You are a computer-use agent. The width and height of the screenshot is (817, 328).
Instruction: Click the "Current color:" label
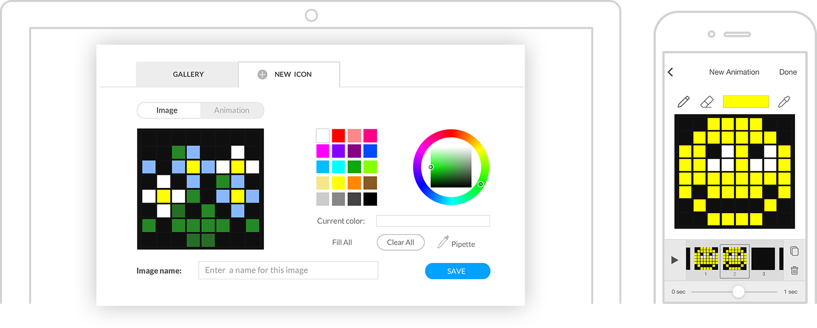pos(341,221)
